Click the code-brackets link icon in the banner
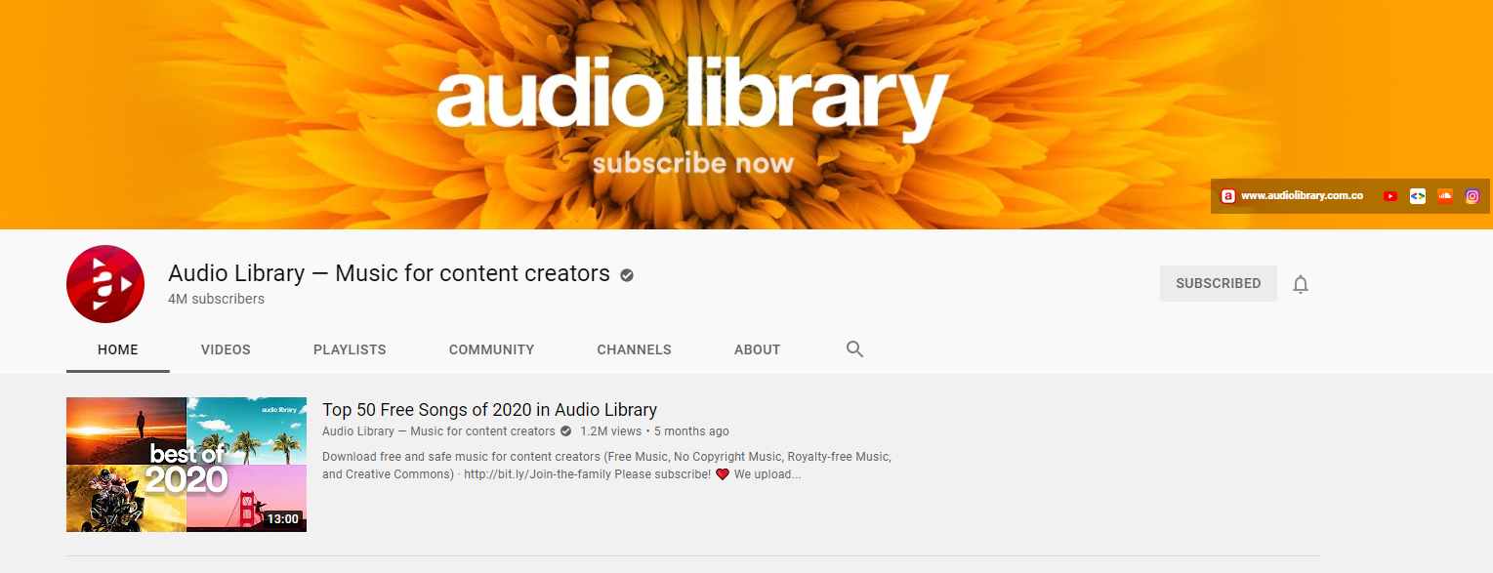 [x=1418, y=196]
